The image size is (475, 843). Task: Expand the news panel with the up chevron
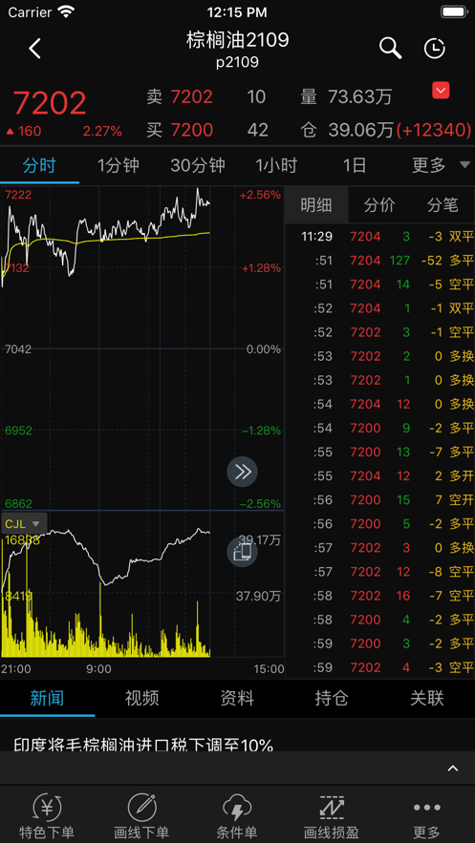[x=453, y=769]
